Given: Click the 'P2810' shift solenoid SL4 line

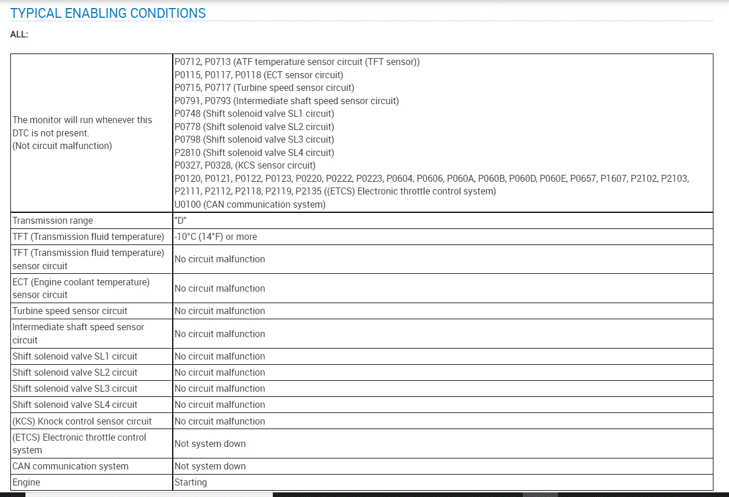Looking at the screenshot, I should pyautogui.click(x=254, y=152).
